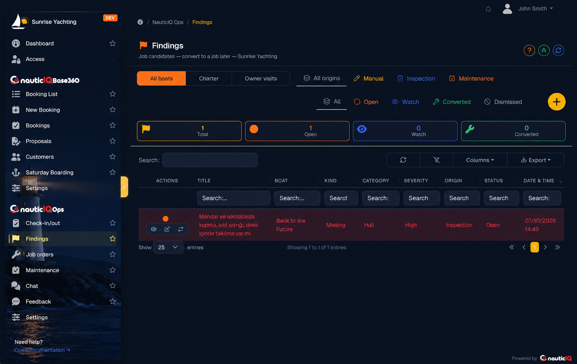
Task: Click NauticIQ Ops in the breadcrumb
Action: point(168,22)
